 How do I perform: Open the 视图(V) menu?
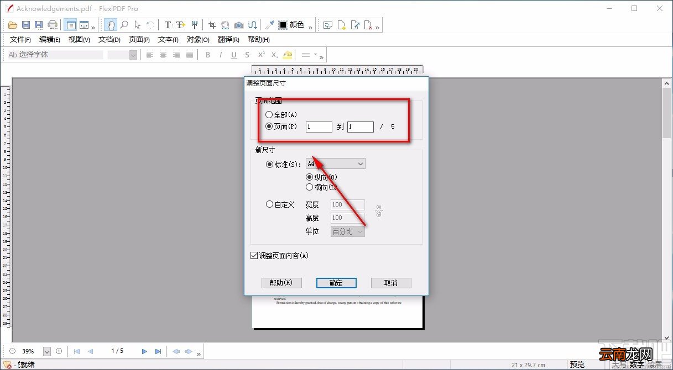pos(79,40)
